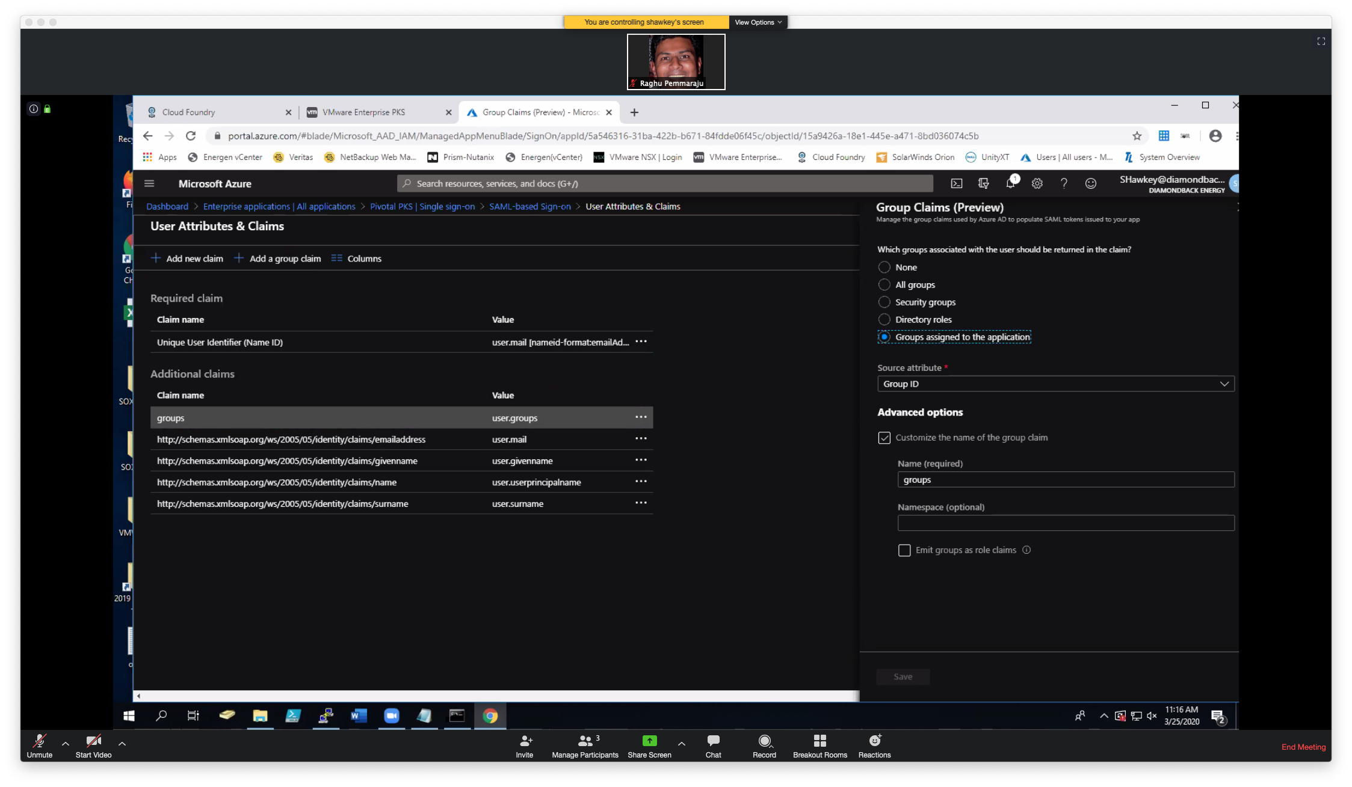Open Azure portal settings gear
Screen dimensions: 1352x787
pyautogui.click(x=1037, y=184)
